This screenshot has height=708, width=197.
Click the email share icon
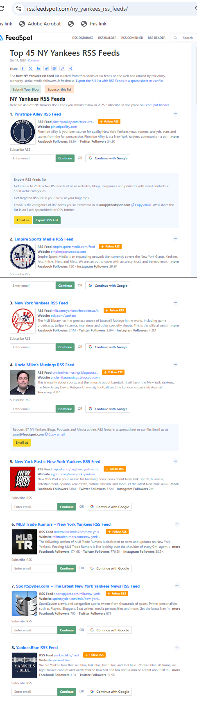tap(54, 68)
